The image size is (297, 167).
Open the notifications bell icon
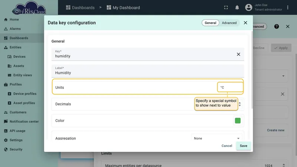coord(237,7)
